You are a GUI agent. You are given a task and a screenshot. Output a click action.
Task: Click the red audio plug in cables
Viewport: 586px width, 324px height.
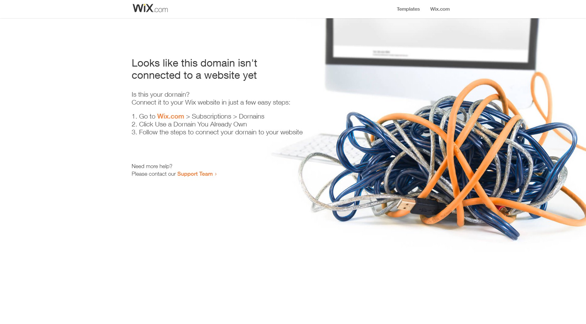tap(501, 209)
